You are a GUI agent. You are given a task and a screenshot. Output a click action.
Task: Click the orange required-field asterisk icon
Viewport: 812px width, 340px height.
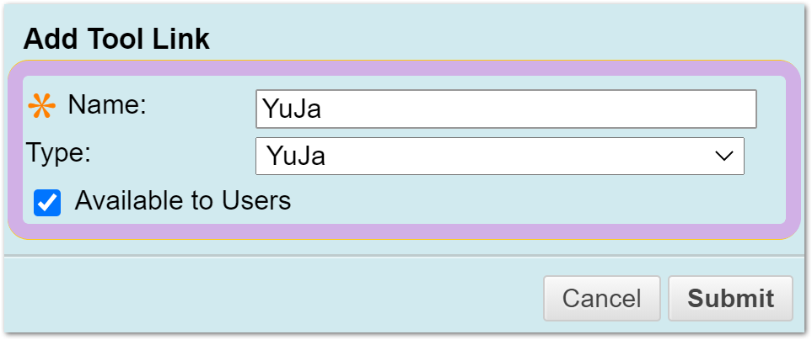[x=41, y=106]
